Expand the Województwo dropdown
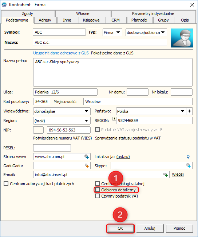 tap(62, 111)
